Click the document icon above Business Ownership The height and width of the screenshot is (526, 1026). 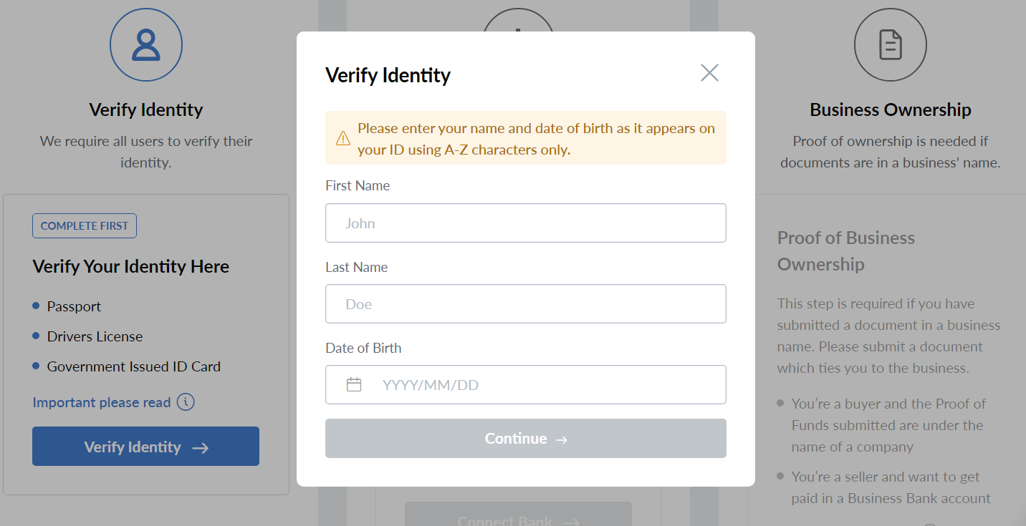coord(890,45)
